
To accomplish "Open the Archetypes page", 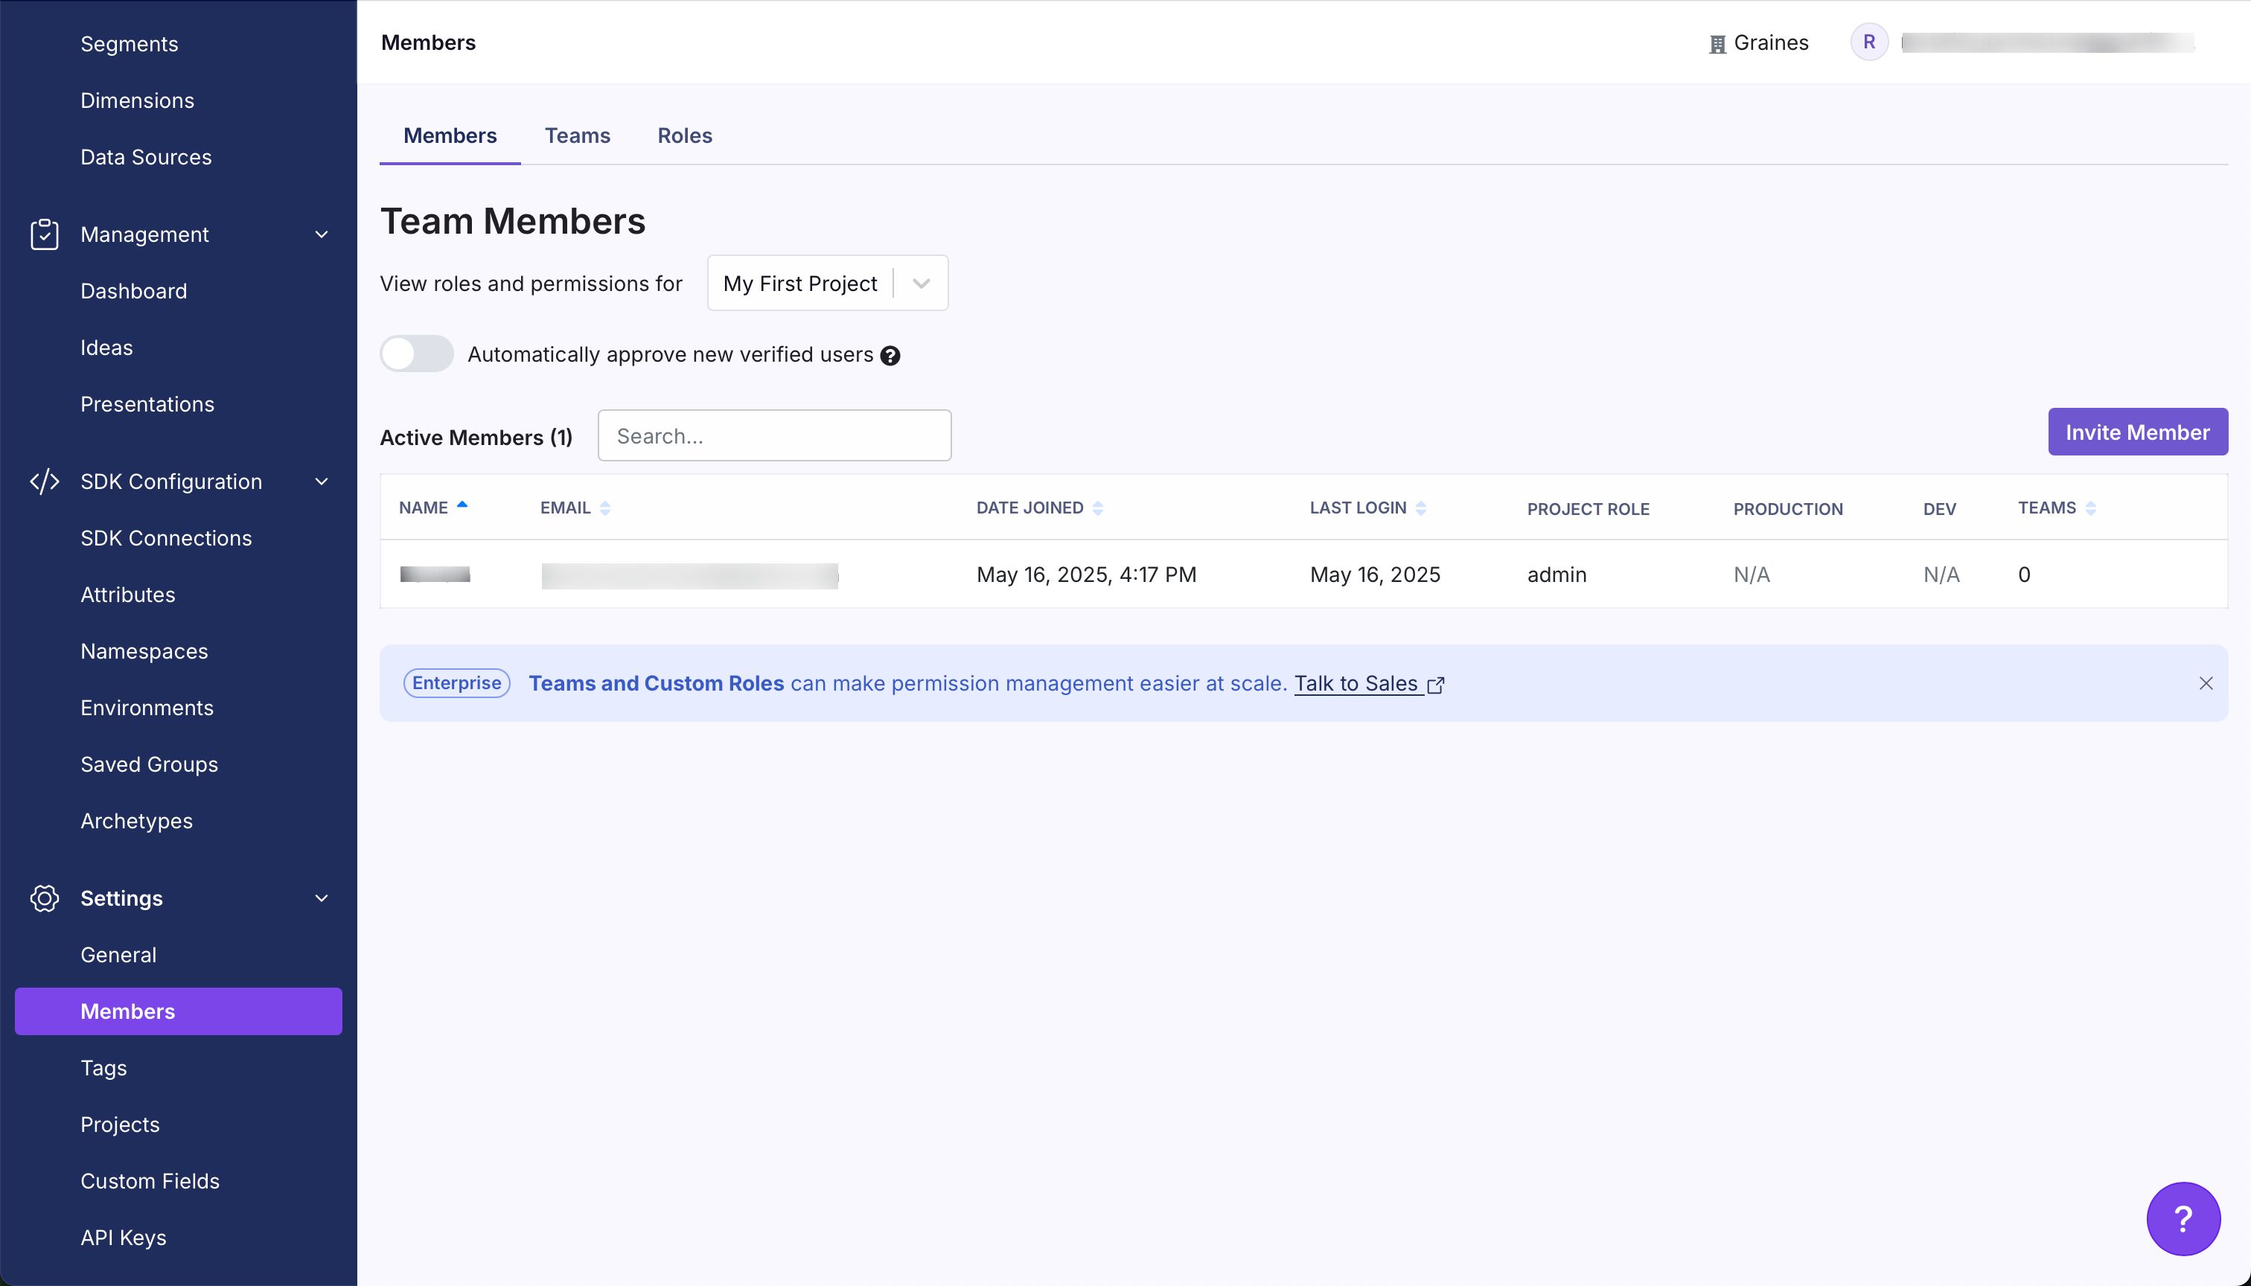I will pos(136,821).
